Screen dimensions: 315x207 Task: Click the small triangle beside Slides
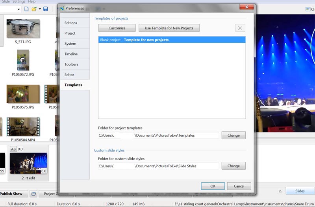[280, 191]
